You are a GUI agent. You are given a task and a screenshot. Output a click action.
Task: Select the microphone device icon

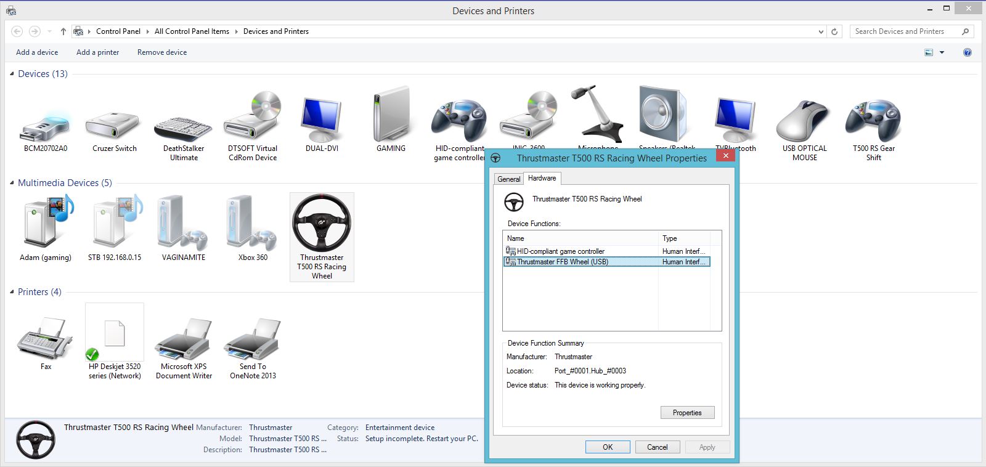(597, 114)
